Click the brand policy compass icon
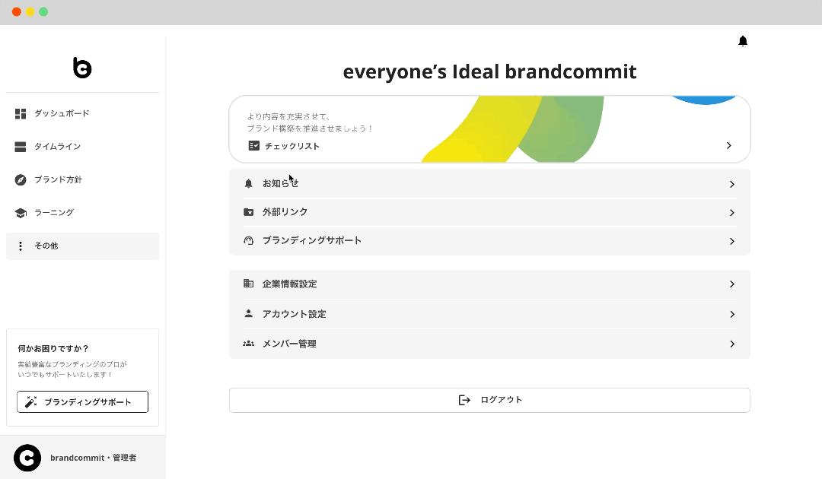Image resolution: width=822 pixels, height=479 pixels. tap(21, 180)
